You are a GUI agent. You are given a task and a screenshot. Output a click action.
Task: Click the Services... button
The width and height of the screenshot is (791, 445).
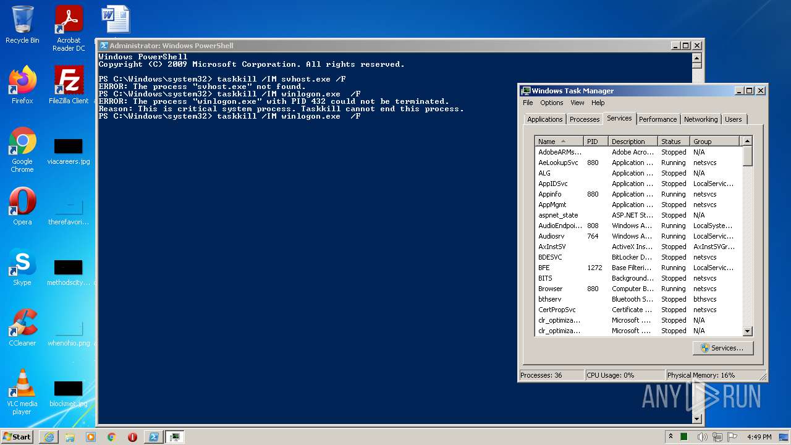(x=723, y=348)
